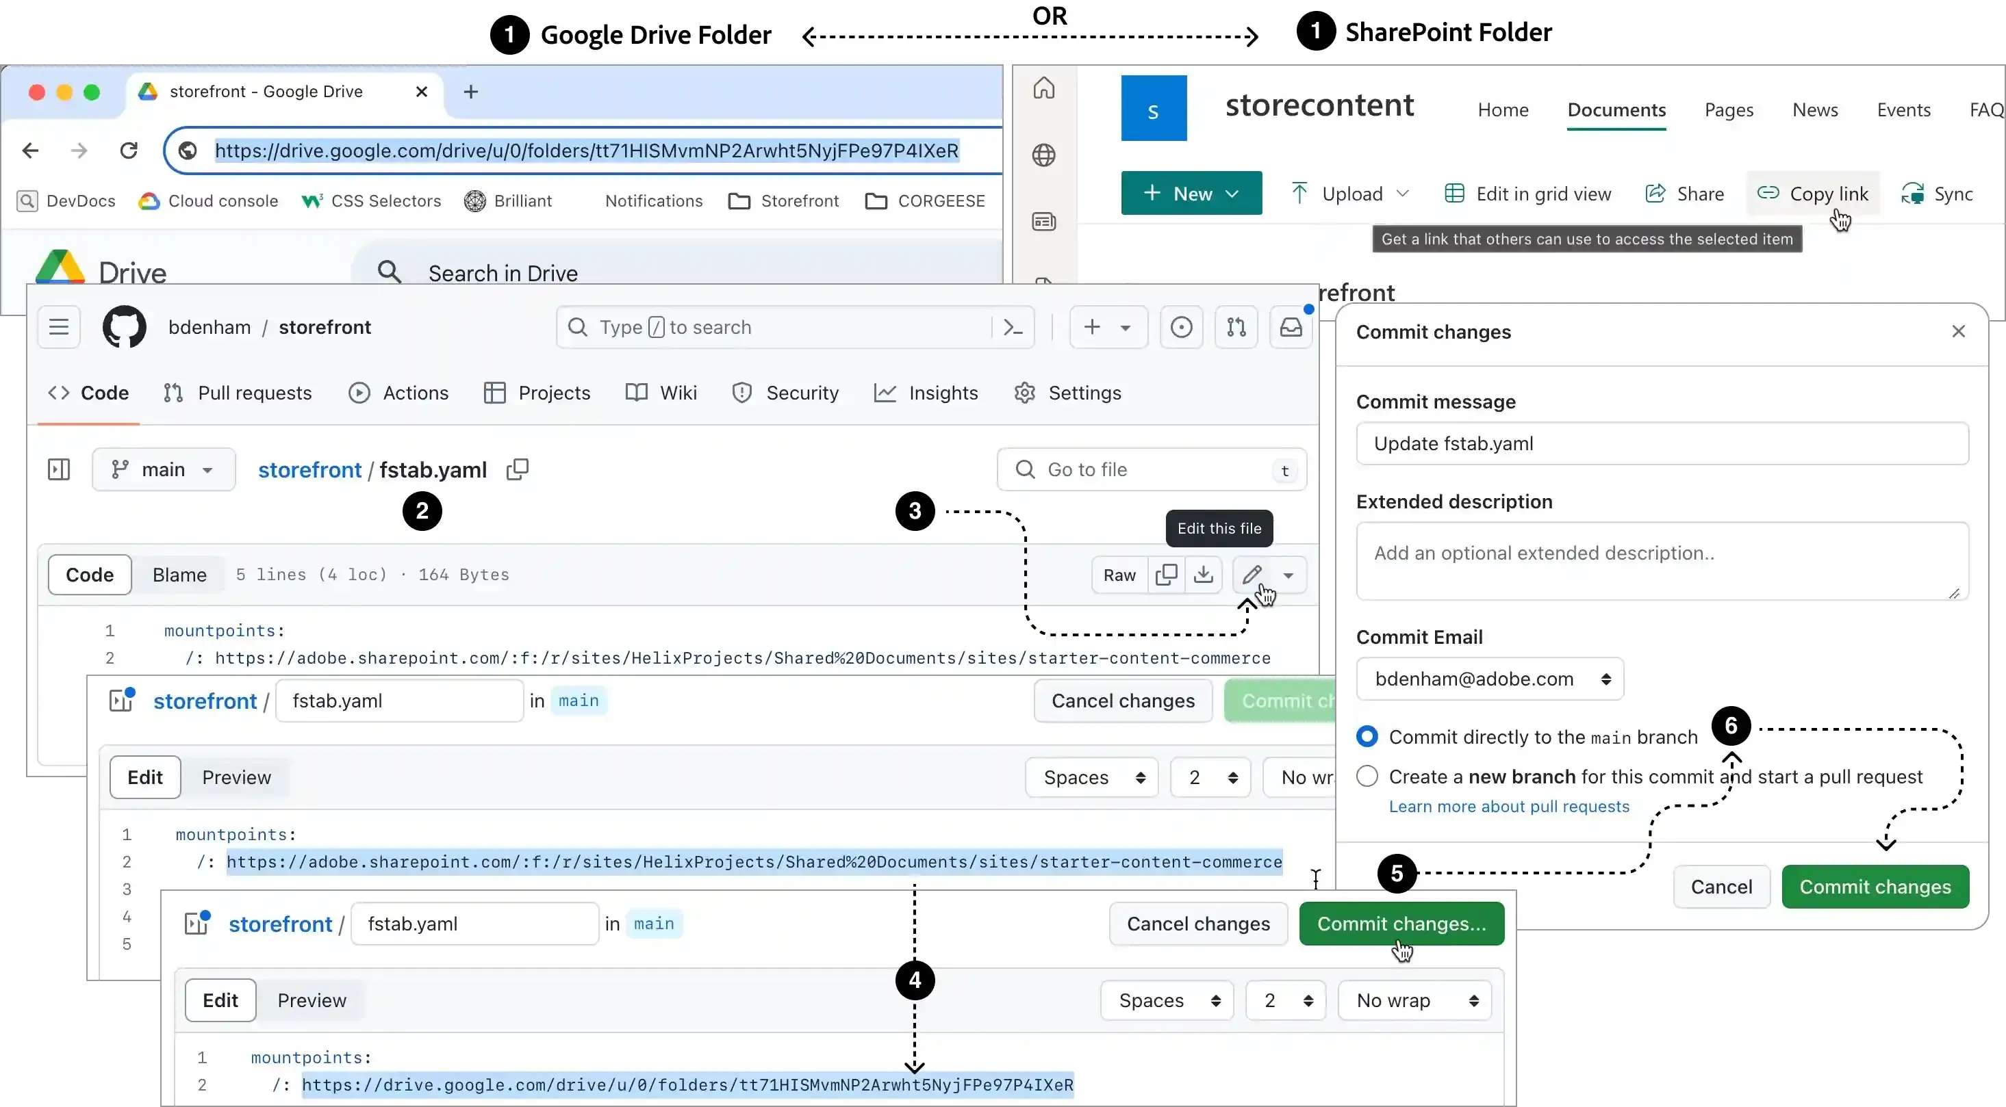Copy raw file contents icon
The height and width of the screenshot is (1107, 2006).
point(1167,575)
